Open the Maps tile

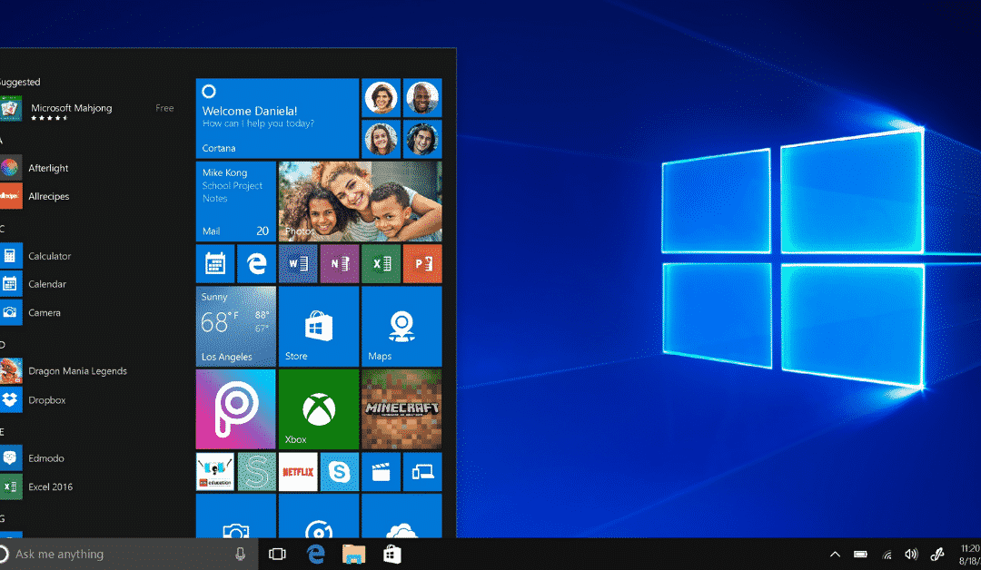[x=401, y=326]
